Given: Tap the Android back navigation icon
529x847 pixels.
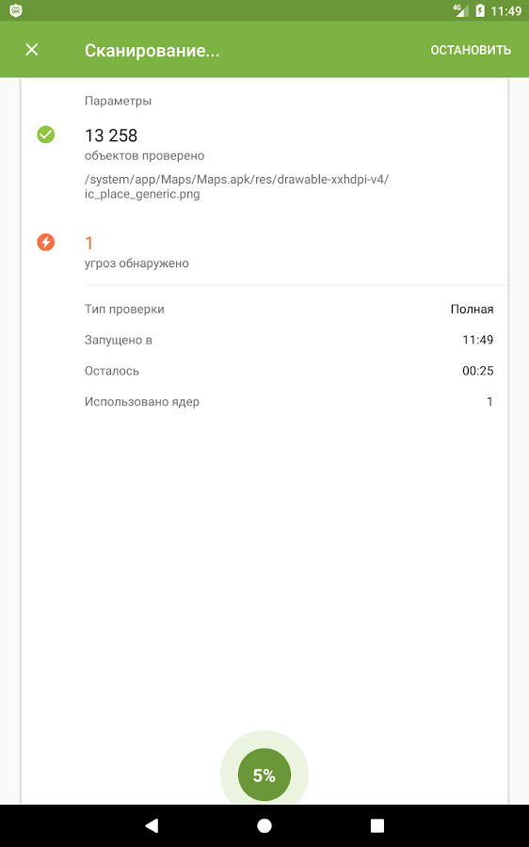Looking at the screenshot, I should 152,824.
